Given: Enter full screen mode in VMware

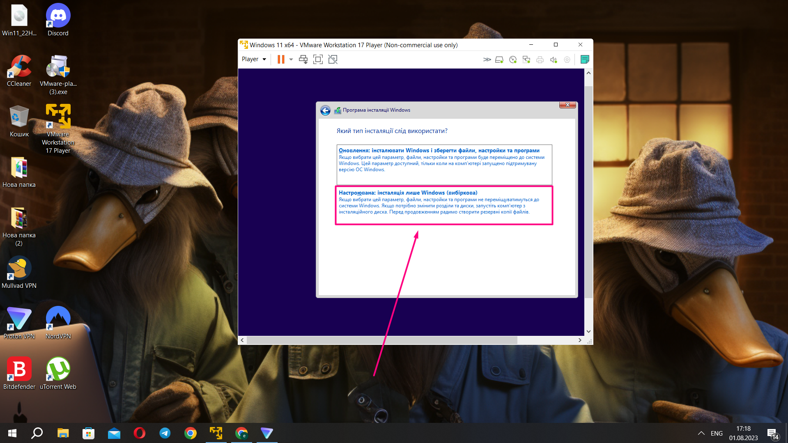Looking at the screenshot, I should pos(318,59).
